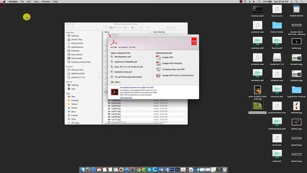
Task: Open Photoshop from the Dock
Action: pos(172,170)
